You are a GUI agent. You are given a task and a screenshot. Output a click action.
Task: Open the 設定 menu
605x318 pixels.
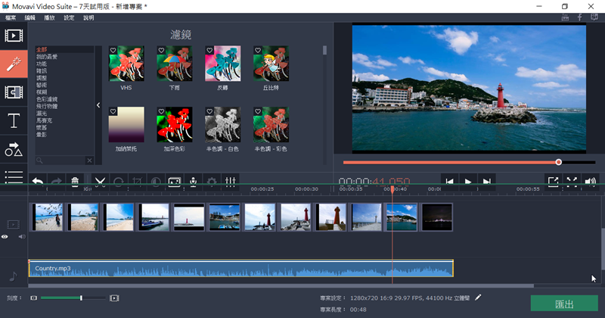click(x=69, y=17)
